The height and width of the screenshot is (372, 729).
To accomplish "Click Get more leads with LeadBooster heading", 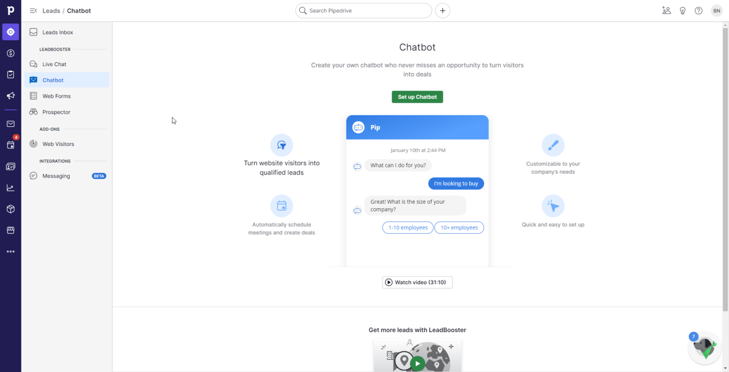I will click(417, 330).
